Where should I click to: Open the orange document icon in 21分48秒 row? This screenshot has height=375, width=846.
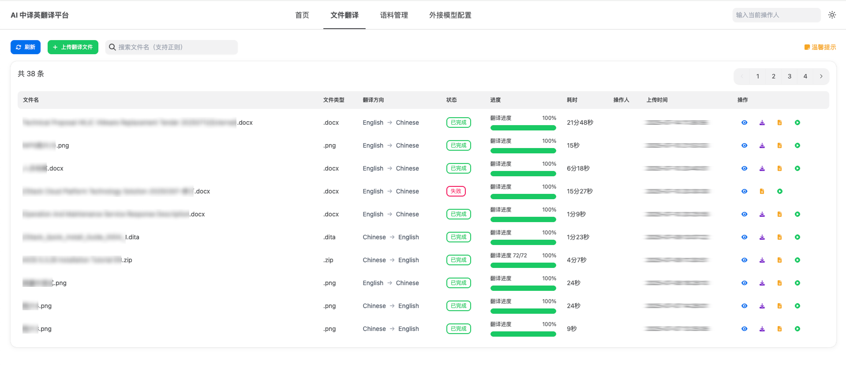click(x=779, y=123)
